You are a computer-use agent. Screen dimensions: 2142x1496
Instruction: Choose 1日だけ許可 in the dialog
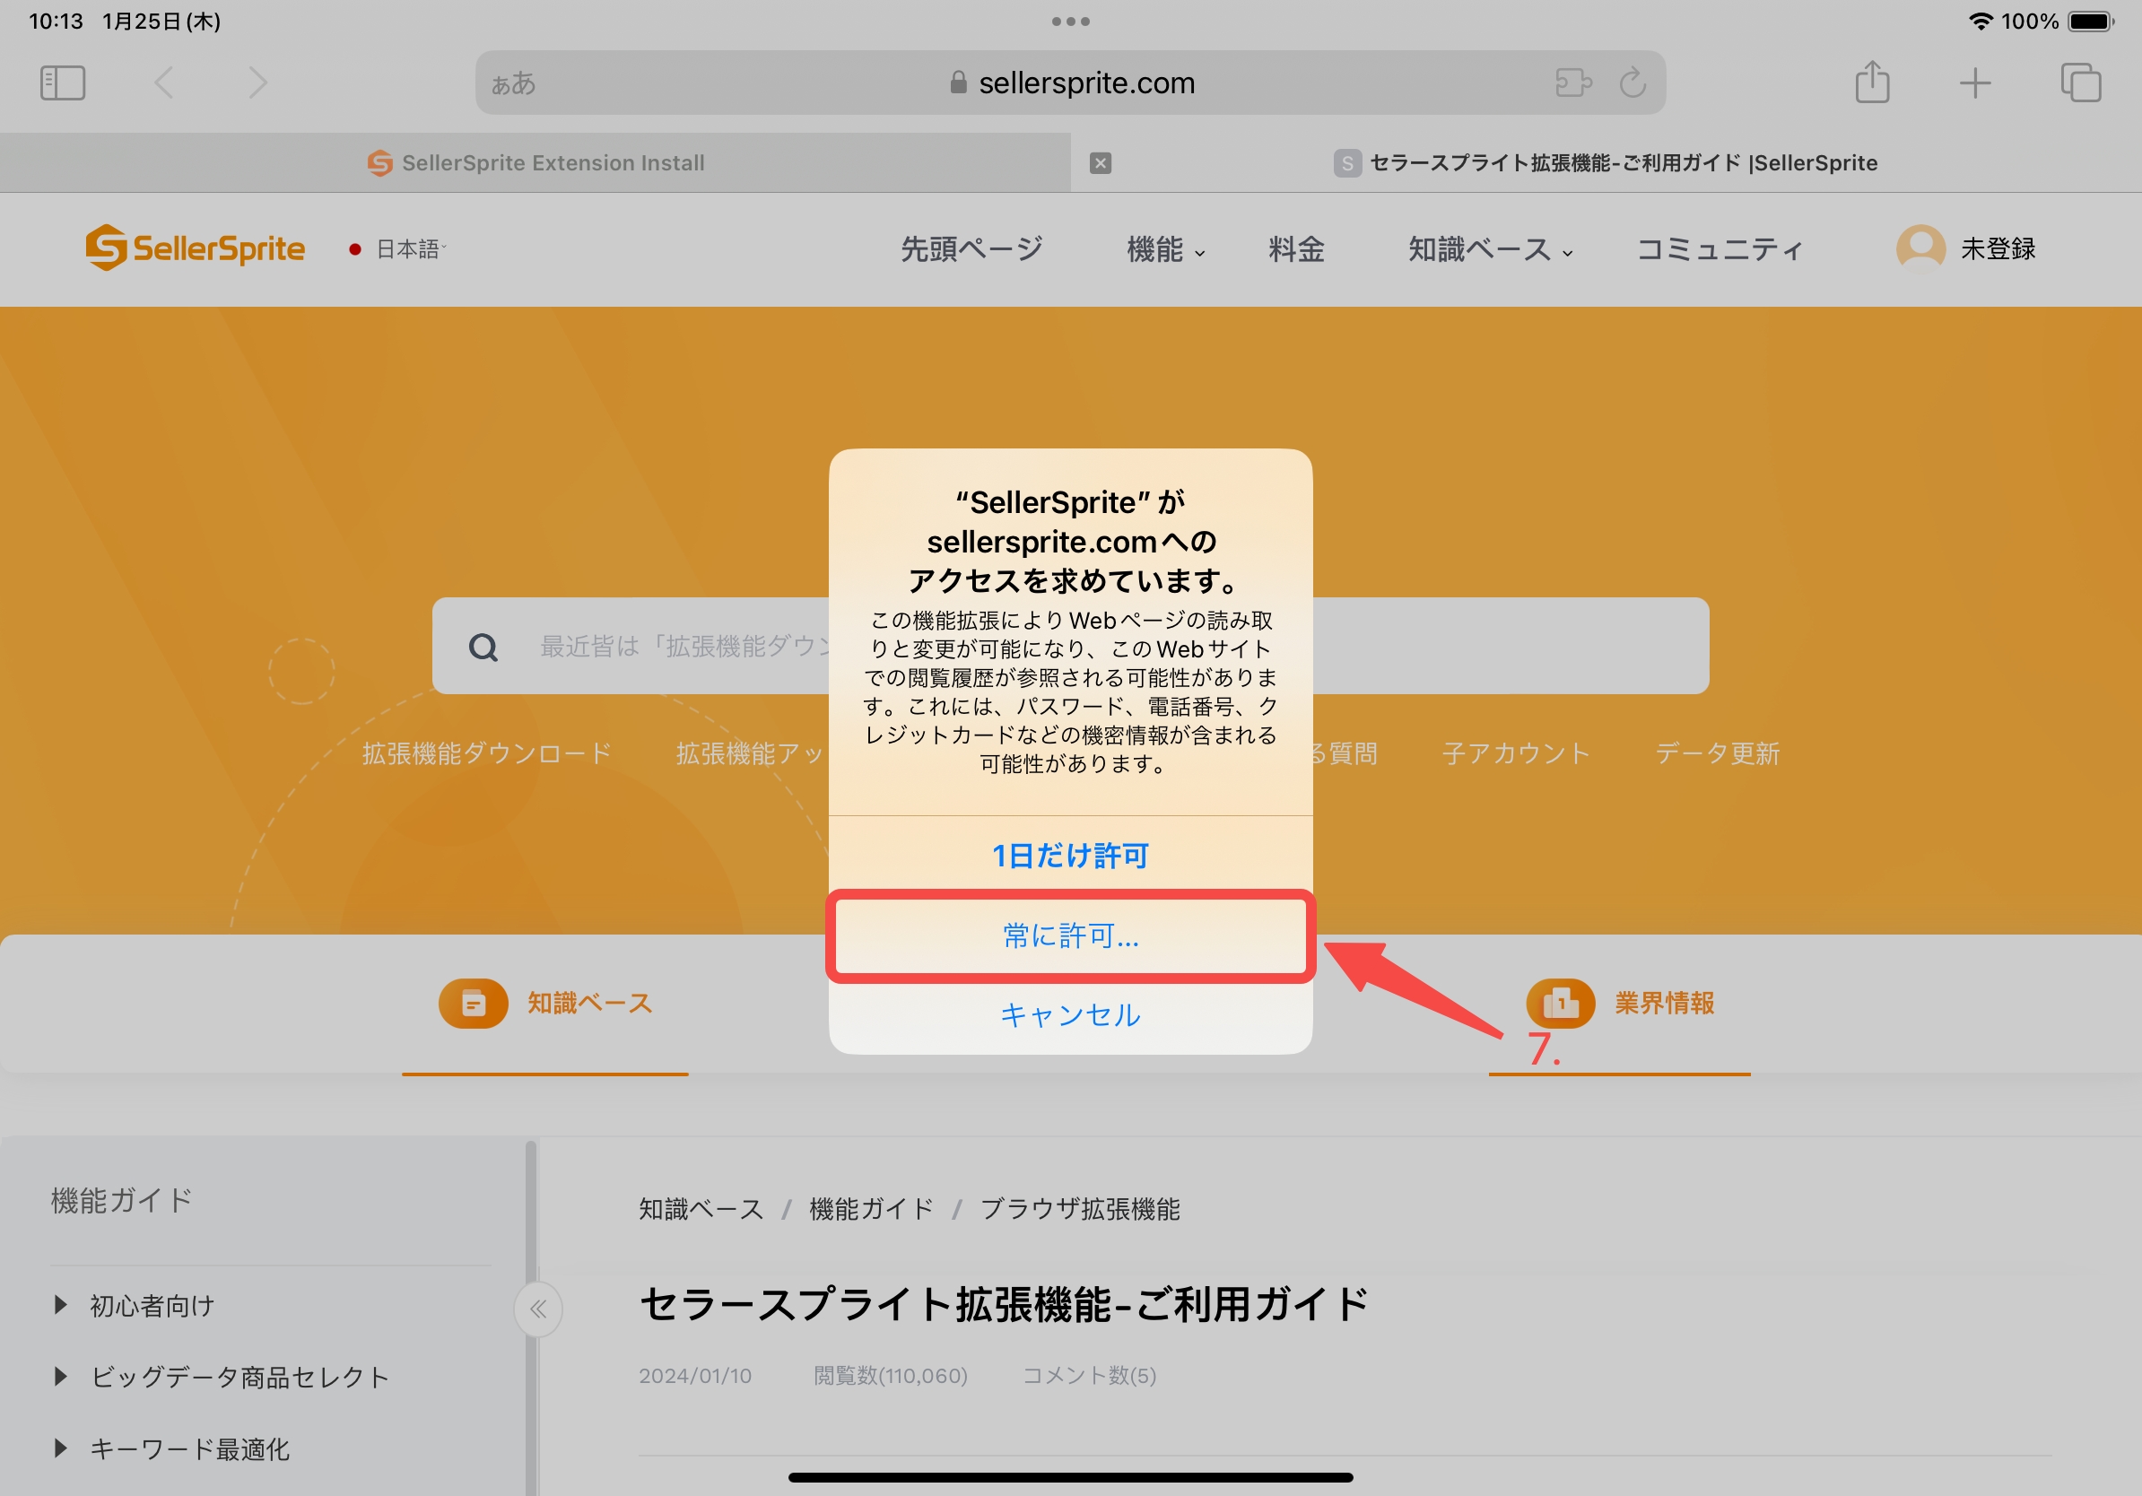[x=1071, y=856]
